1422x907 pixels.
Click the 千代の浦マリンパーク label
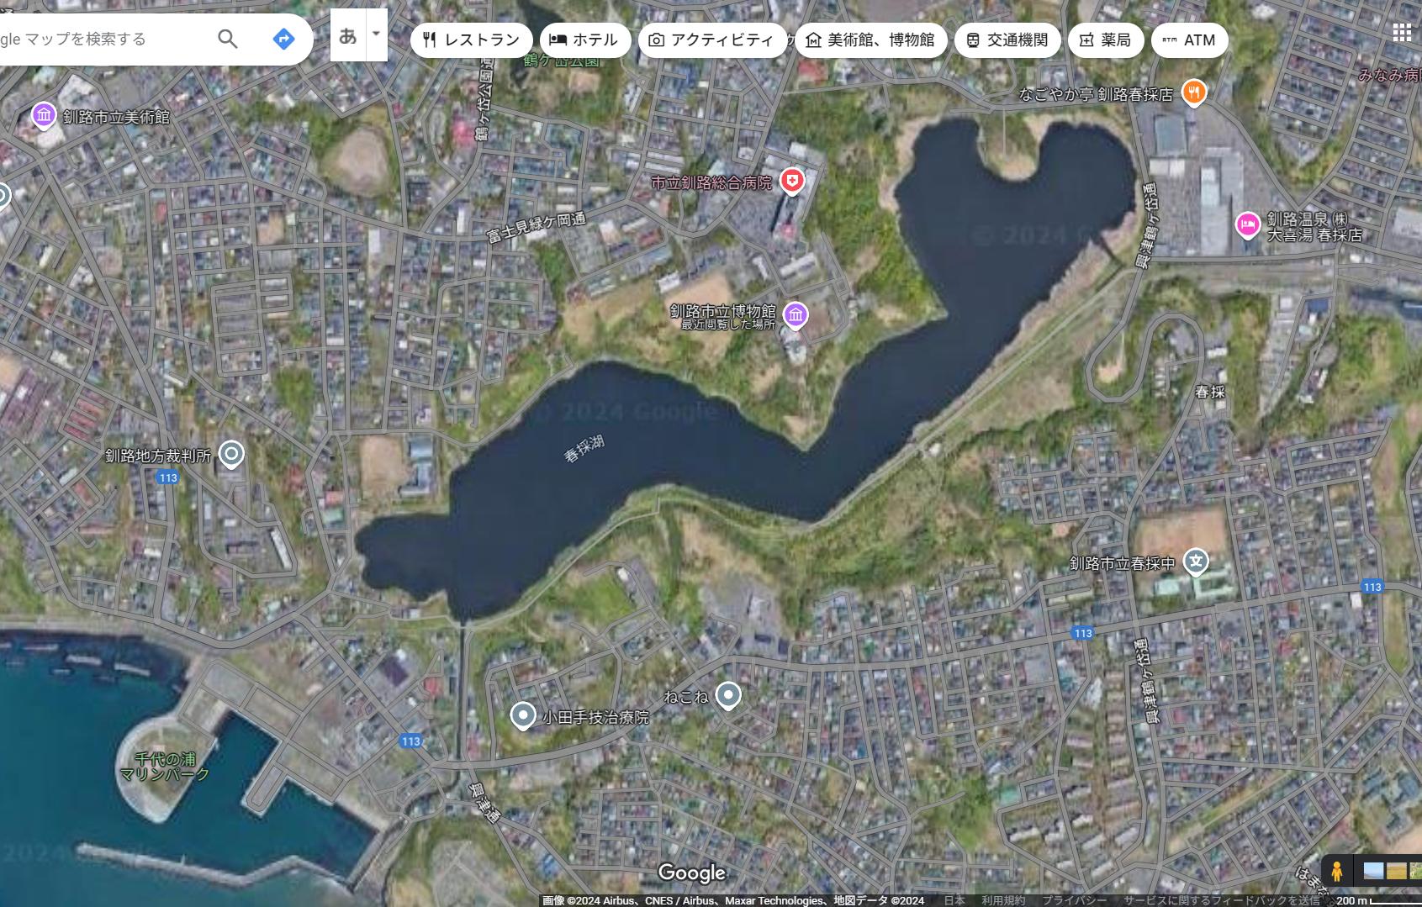coord(165,766)
